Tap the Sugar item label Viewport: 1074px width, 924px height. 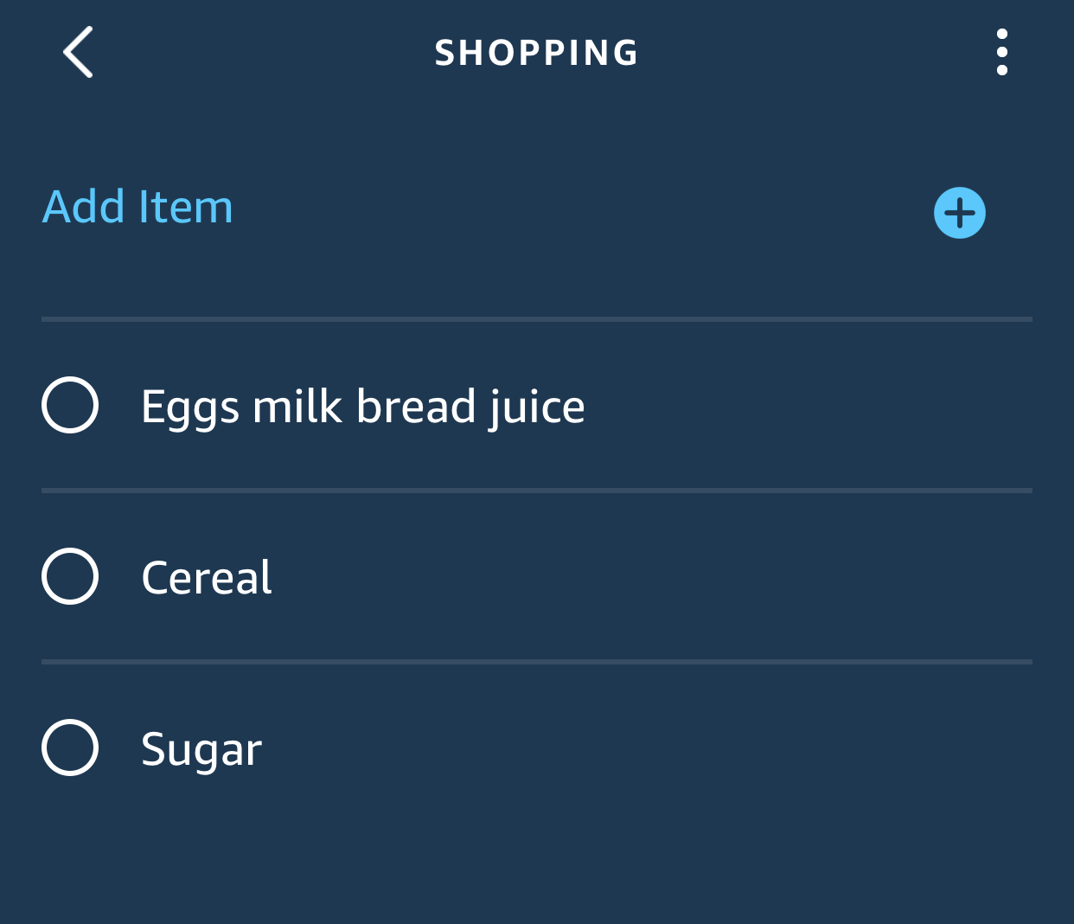tap(201, 749)
